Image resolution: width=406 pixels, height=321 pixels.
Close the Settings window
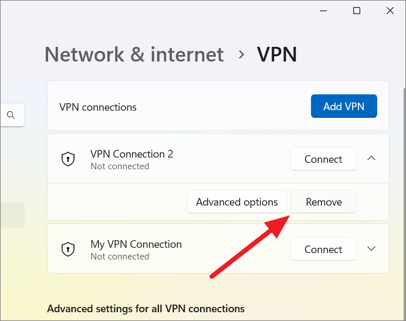pyautogui.click(x=390, y=11)
